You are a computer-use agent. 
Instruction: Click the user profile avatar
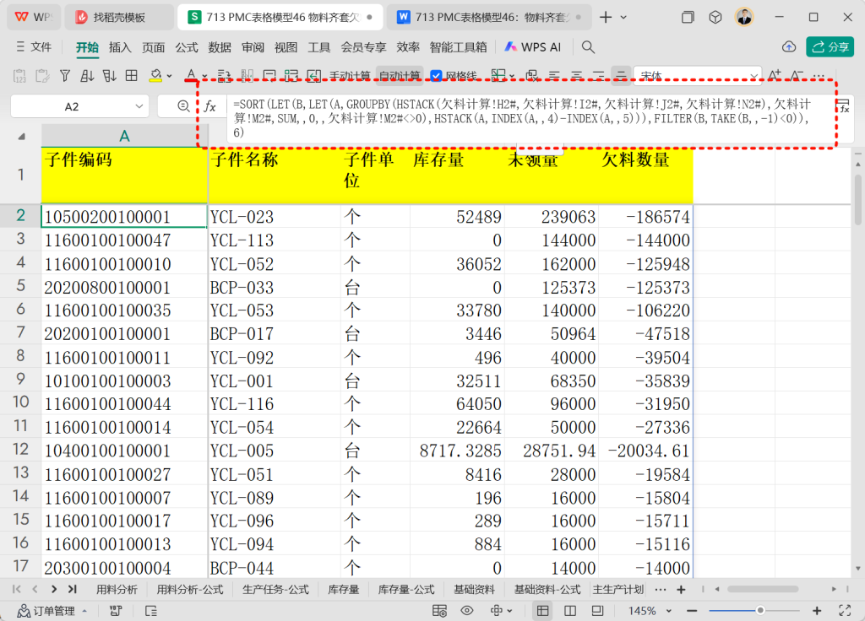[744, 17]
